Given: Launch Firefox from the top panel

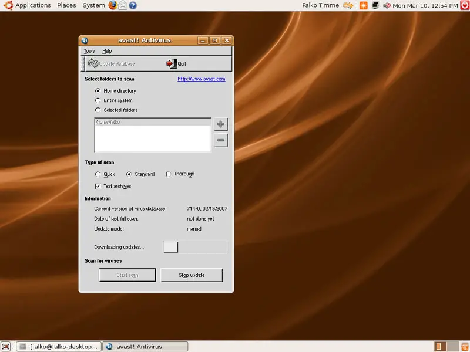Looking at the screenshot, I should (x=113, y=5).
